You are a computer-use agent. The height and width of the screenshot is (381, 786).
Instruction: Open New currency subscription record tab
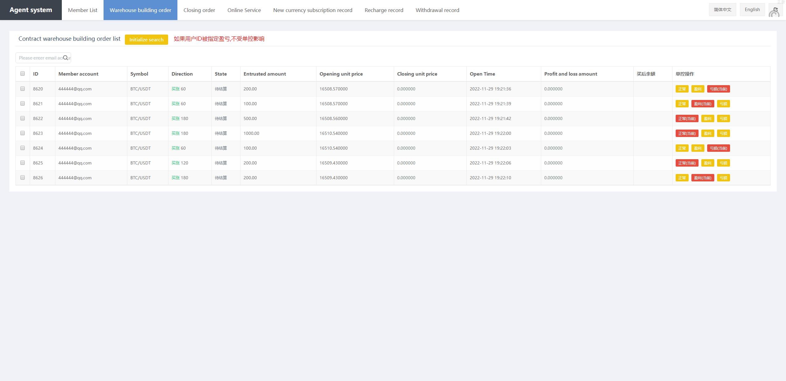click(x=312, y=10)
